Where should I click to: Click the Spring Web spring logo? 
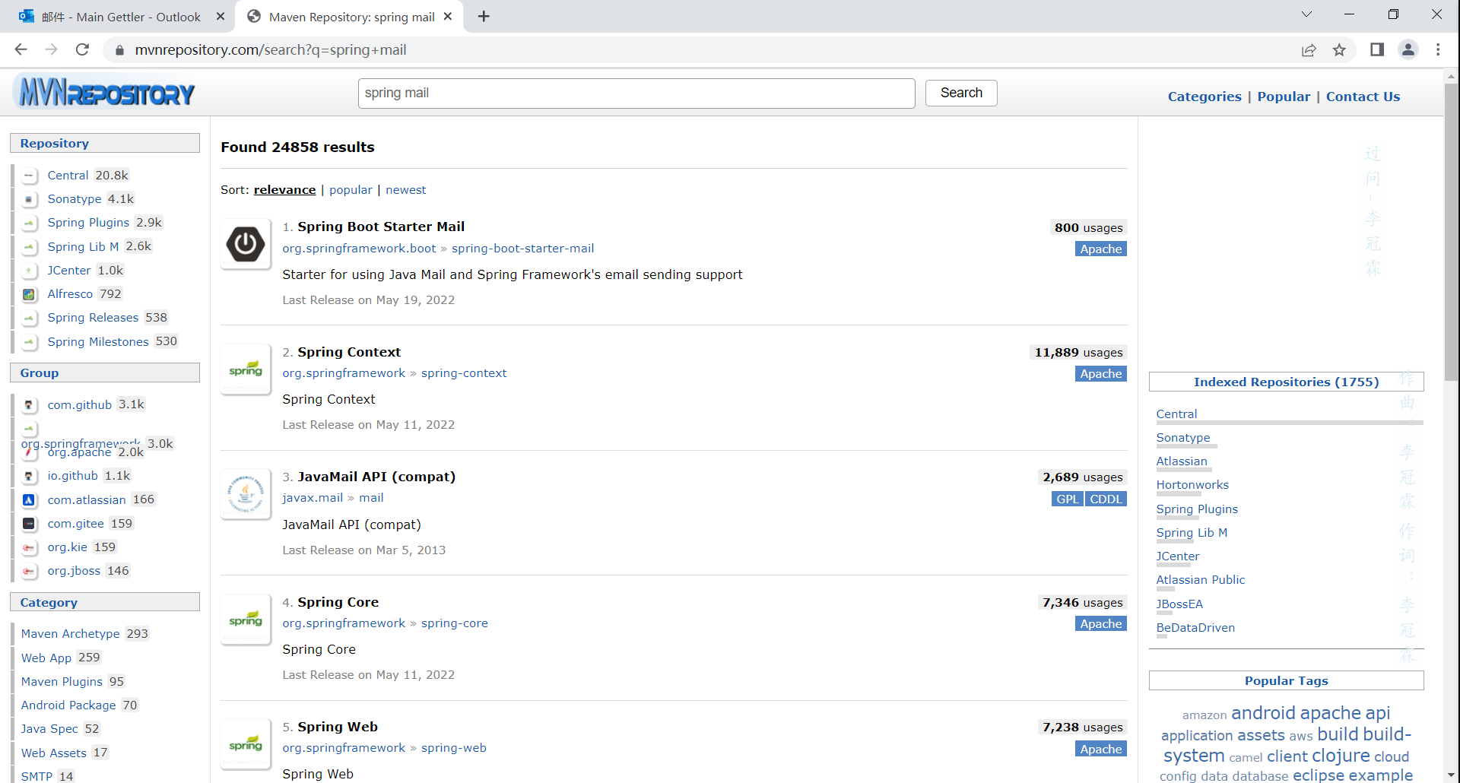[246, 744]
